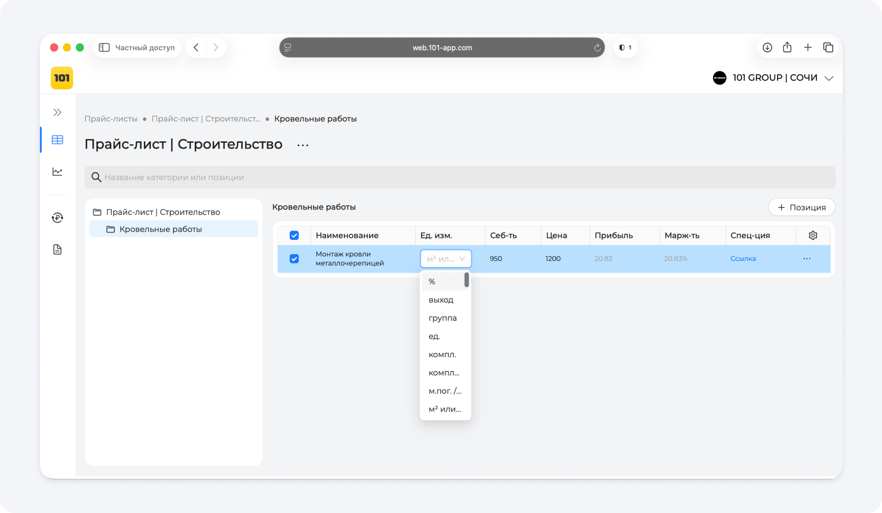Expand the left sidebar with double chevron
This screenshot has width=882, height=513.
tap(57, 112)
